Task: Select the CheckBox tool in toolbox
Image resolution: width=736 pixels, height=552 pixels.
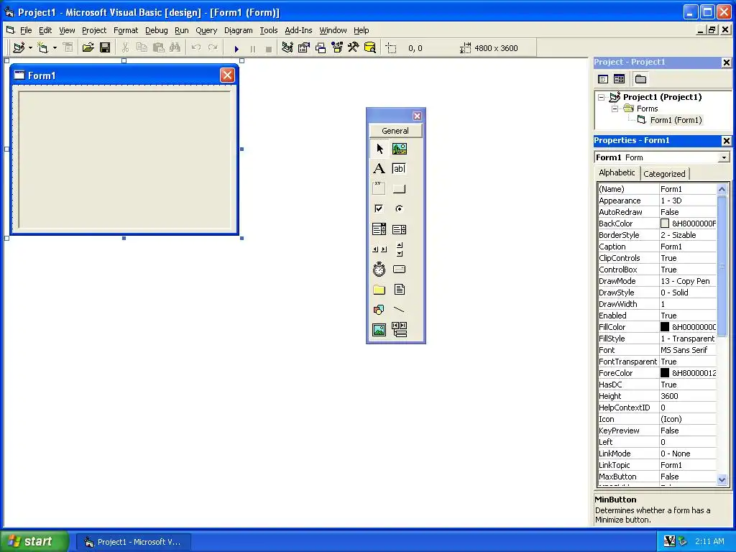Action: pyautogui.click(x=379, y=208)
